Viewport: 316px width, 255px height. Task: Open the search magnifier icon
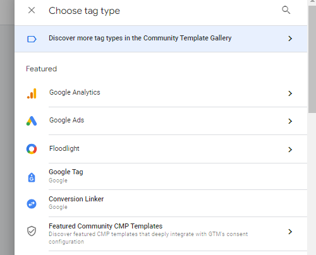[x=286, y=10]
